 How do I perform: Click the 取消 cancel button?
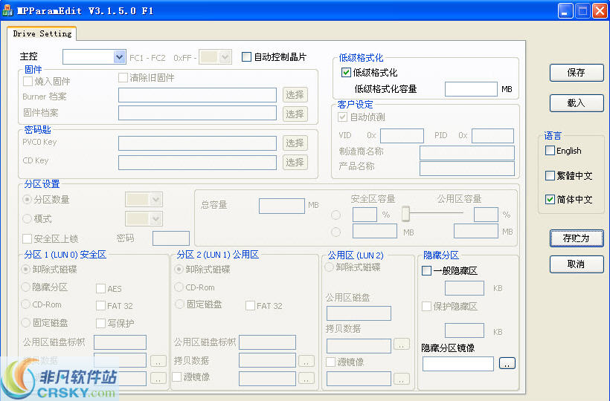point(577,264)
